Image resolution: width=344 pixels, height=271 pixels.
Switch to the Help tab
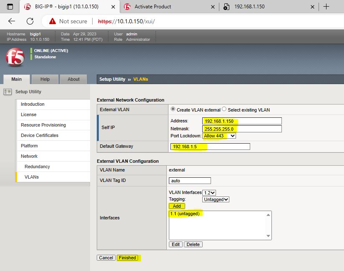click(45, 79)
